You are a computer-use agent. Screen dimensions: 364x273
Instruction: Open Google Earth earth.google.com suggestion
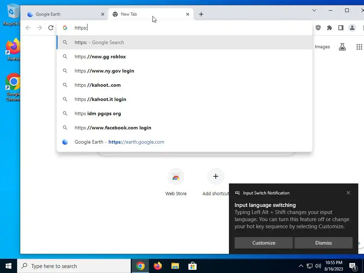click(184, 142)
